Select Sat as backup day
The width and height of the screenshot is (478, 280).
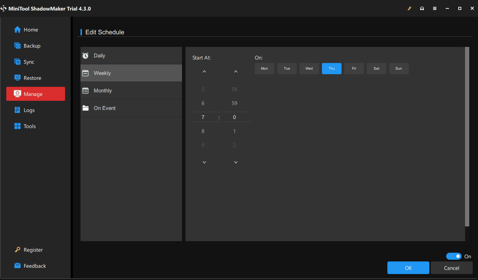(377, 69)
